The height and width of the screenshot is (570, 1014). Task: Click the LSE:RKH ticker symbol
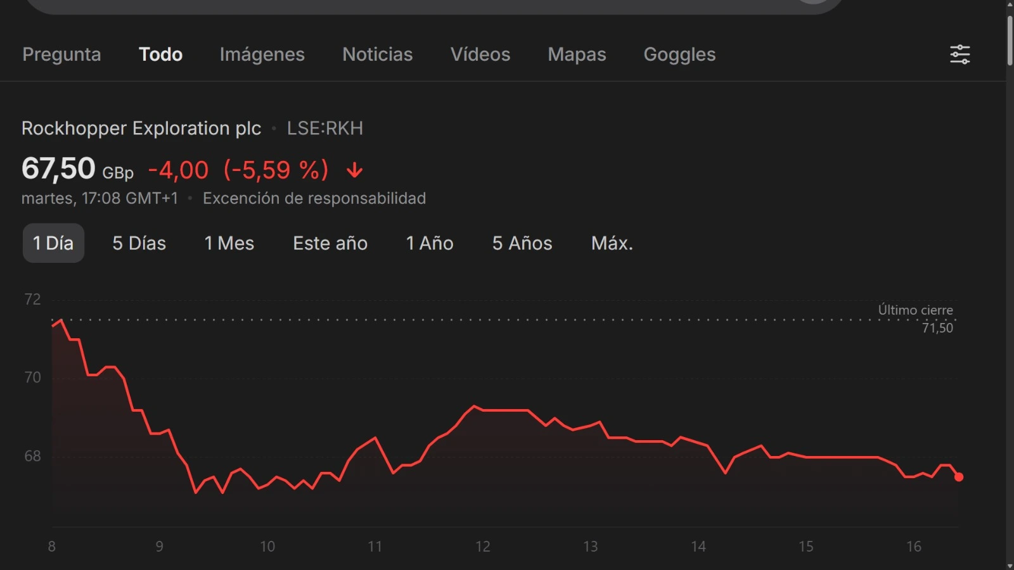325,129
